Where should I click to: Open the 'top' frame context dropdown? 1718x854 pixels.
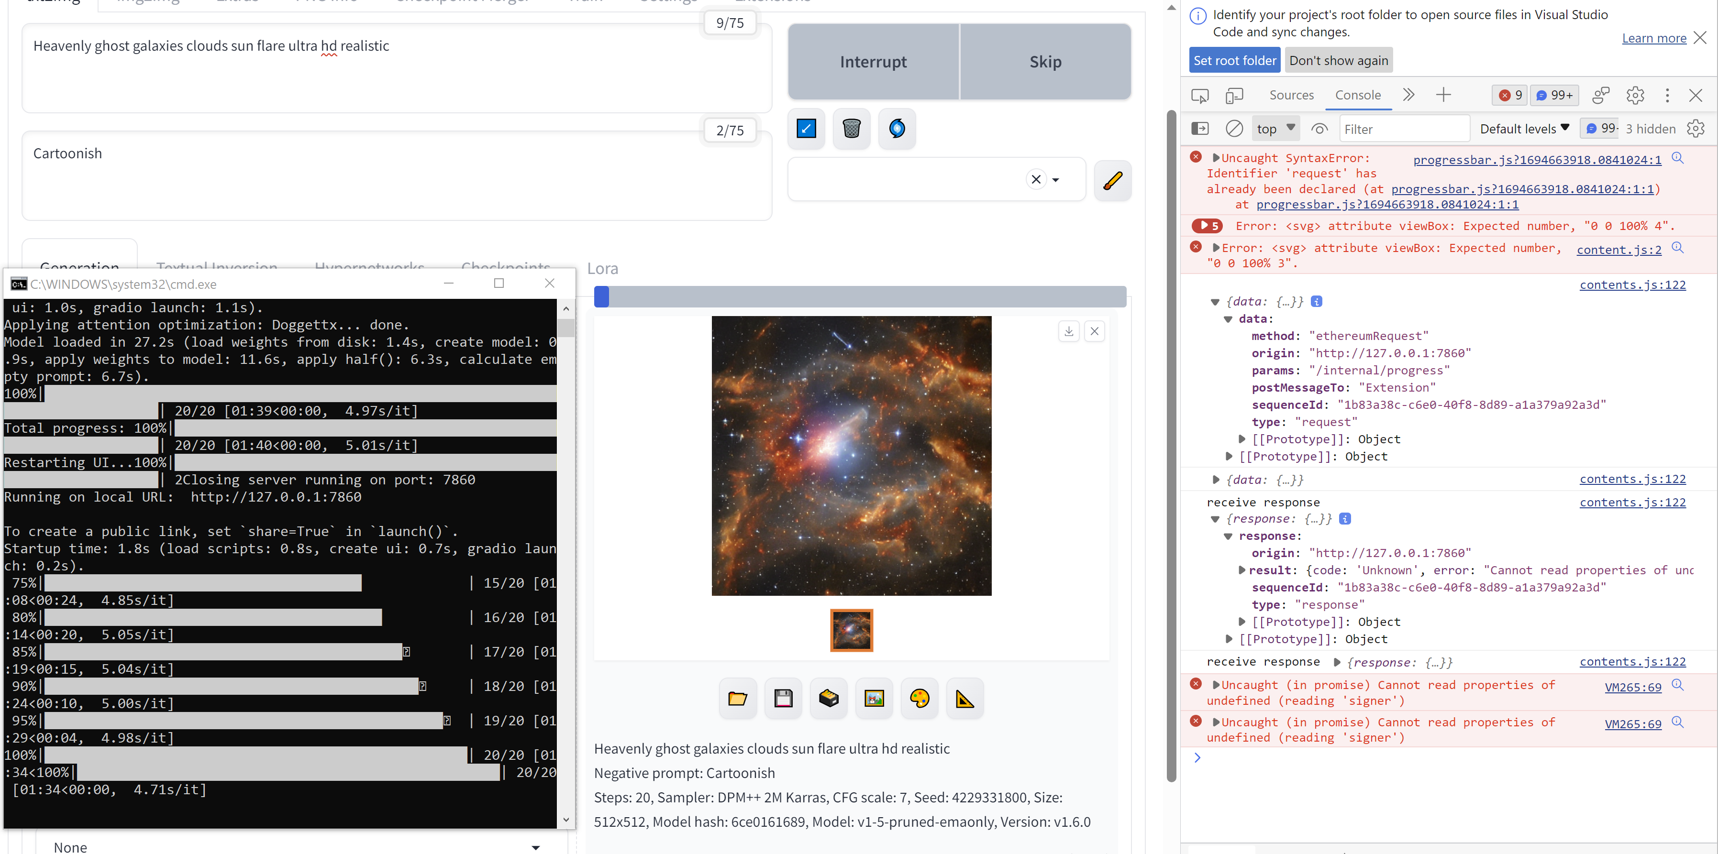coord(1275,128)
